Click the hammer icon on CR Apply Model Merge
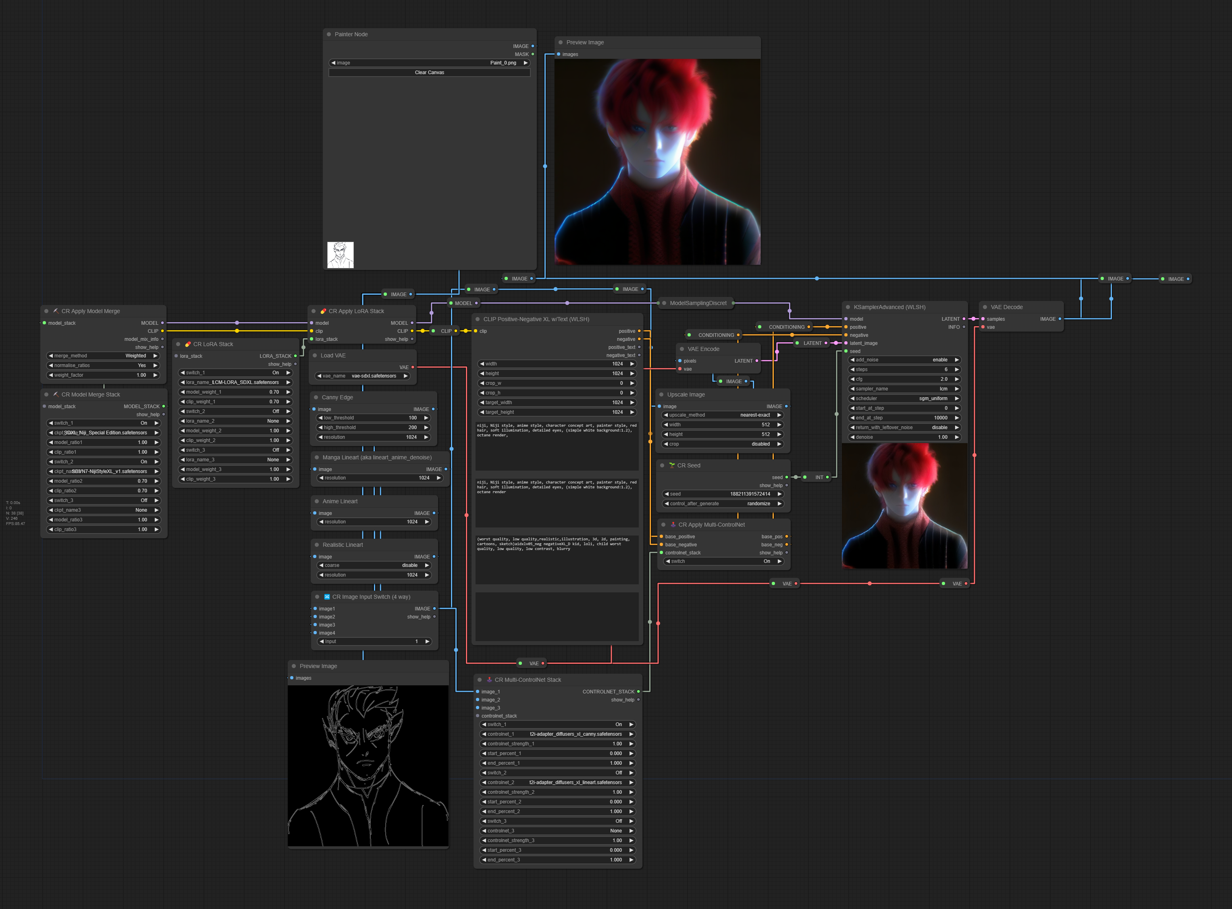This screenshot has height=909, width=1232. [56, 311]
